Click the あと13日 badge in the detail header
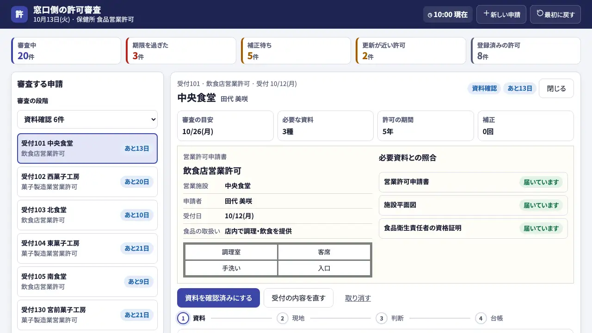592x333 pixels. (x=520, y=88)
